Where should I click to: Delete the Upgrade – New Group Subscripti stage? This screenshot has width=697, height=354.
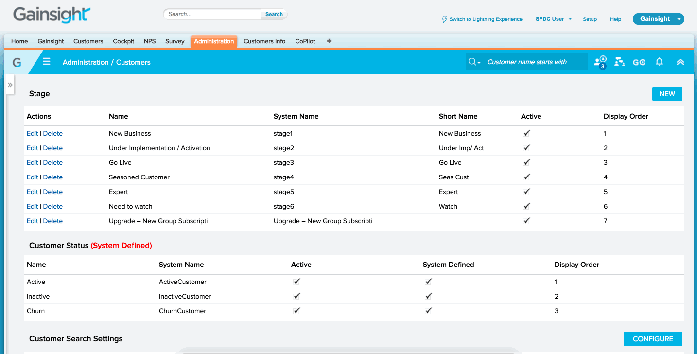click(53, 221)
